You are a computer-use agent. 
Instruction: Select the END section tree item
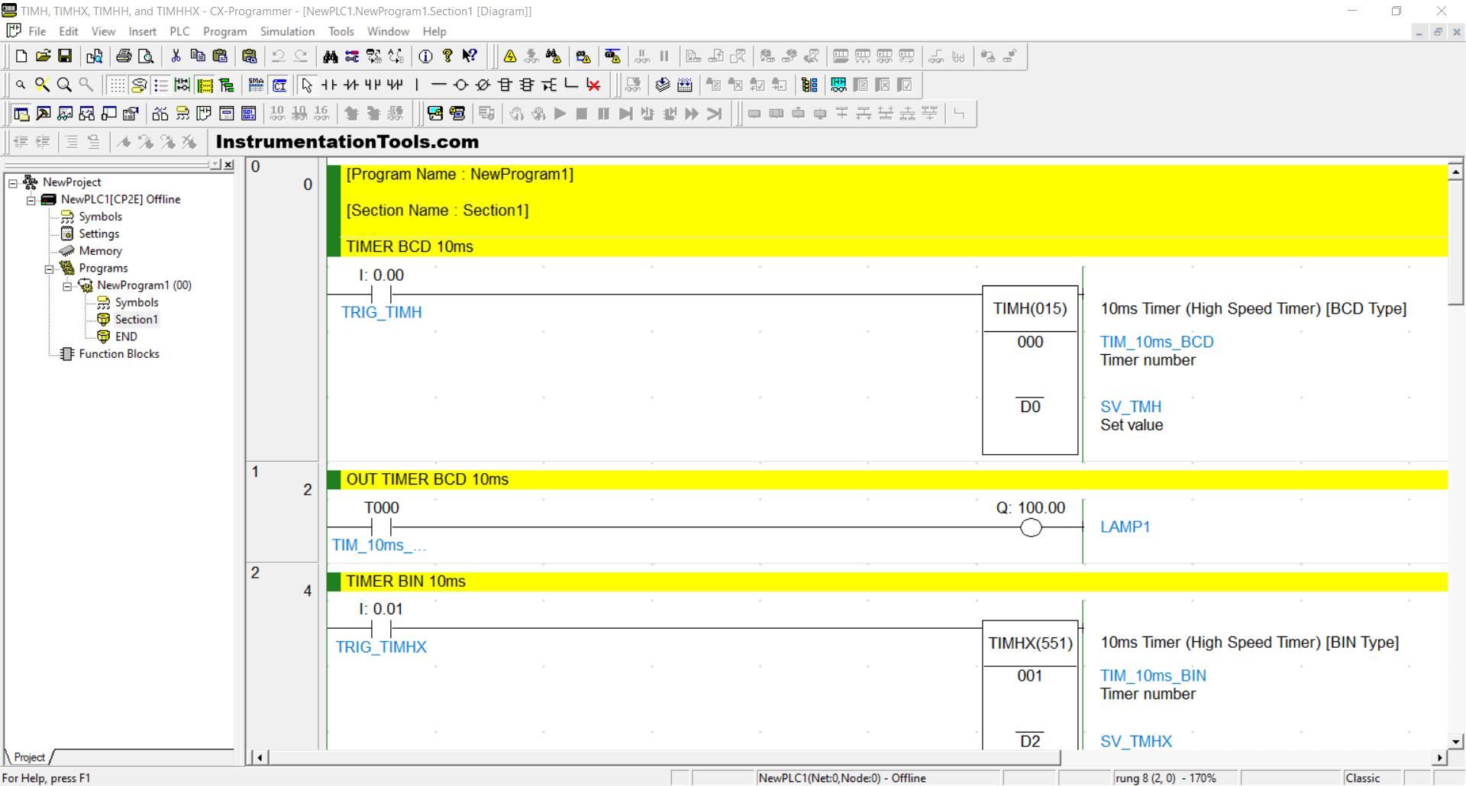click(x=126, y=337)
